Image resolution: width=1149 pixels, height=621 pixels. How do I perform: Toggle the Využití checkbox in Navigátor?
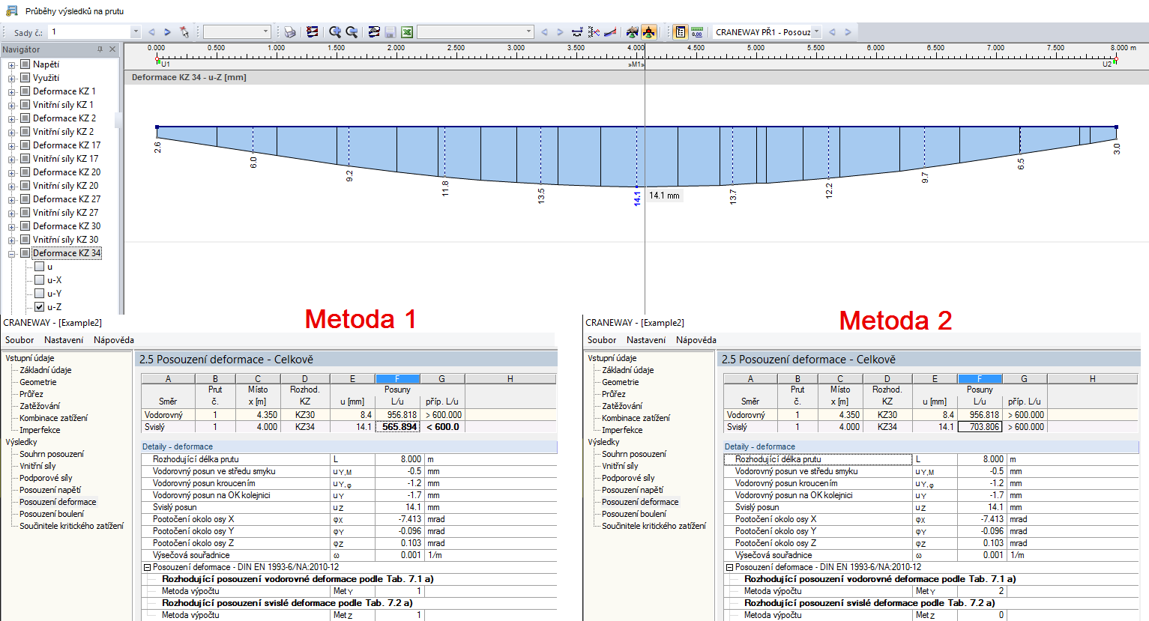pos(25,78)
